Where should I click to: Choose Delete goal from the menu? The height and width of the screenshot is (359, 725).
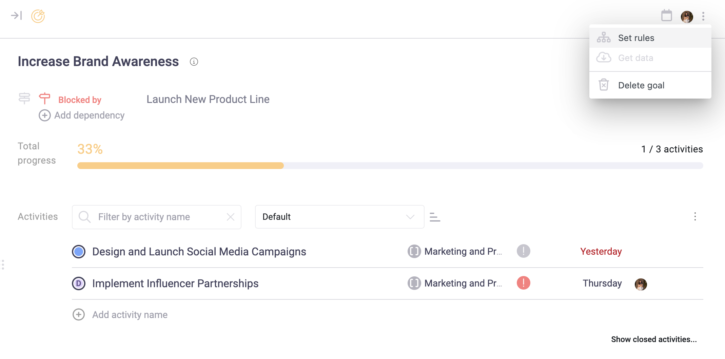pyautogui.click(x=641, y=85)
